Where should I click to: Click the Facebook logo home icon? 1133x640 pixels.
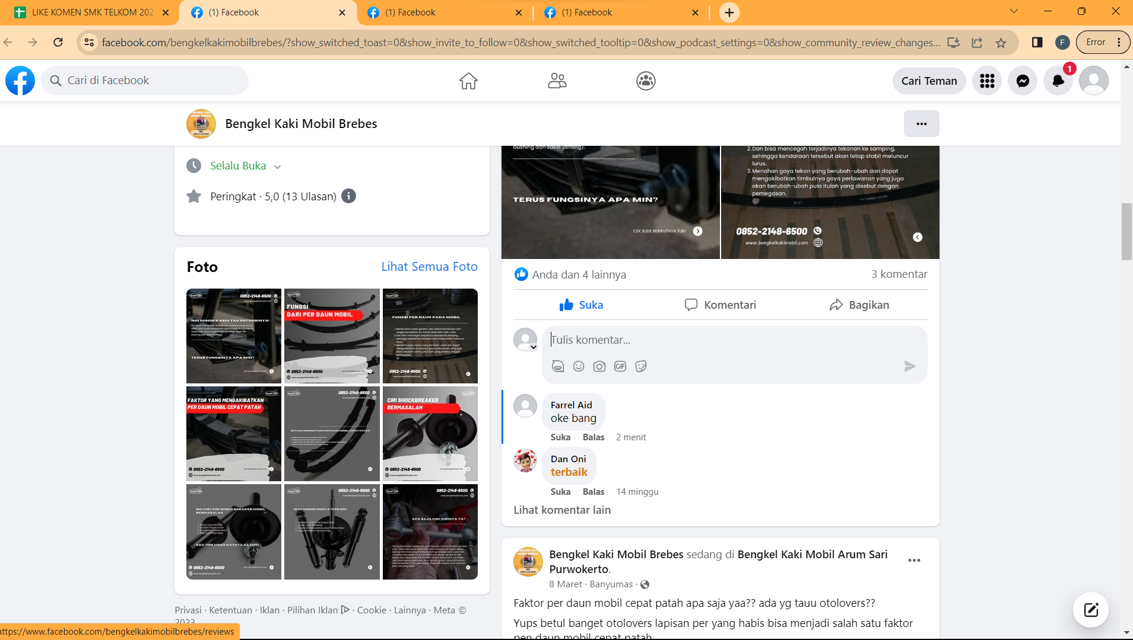(x=20, y=81)
